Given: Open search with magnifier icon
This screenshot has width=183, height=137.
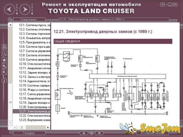Looking at the screenshot, I should (4, 53).
